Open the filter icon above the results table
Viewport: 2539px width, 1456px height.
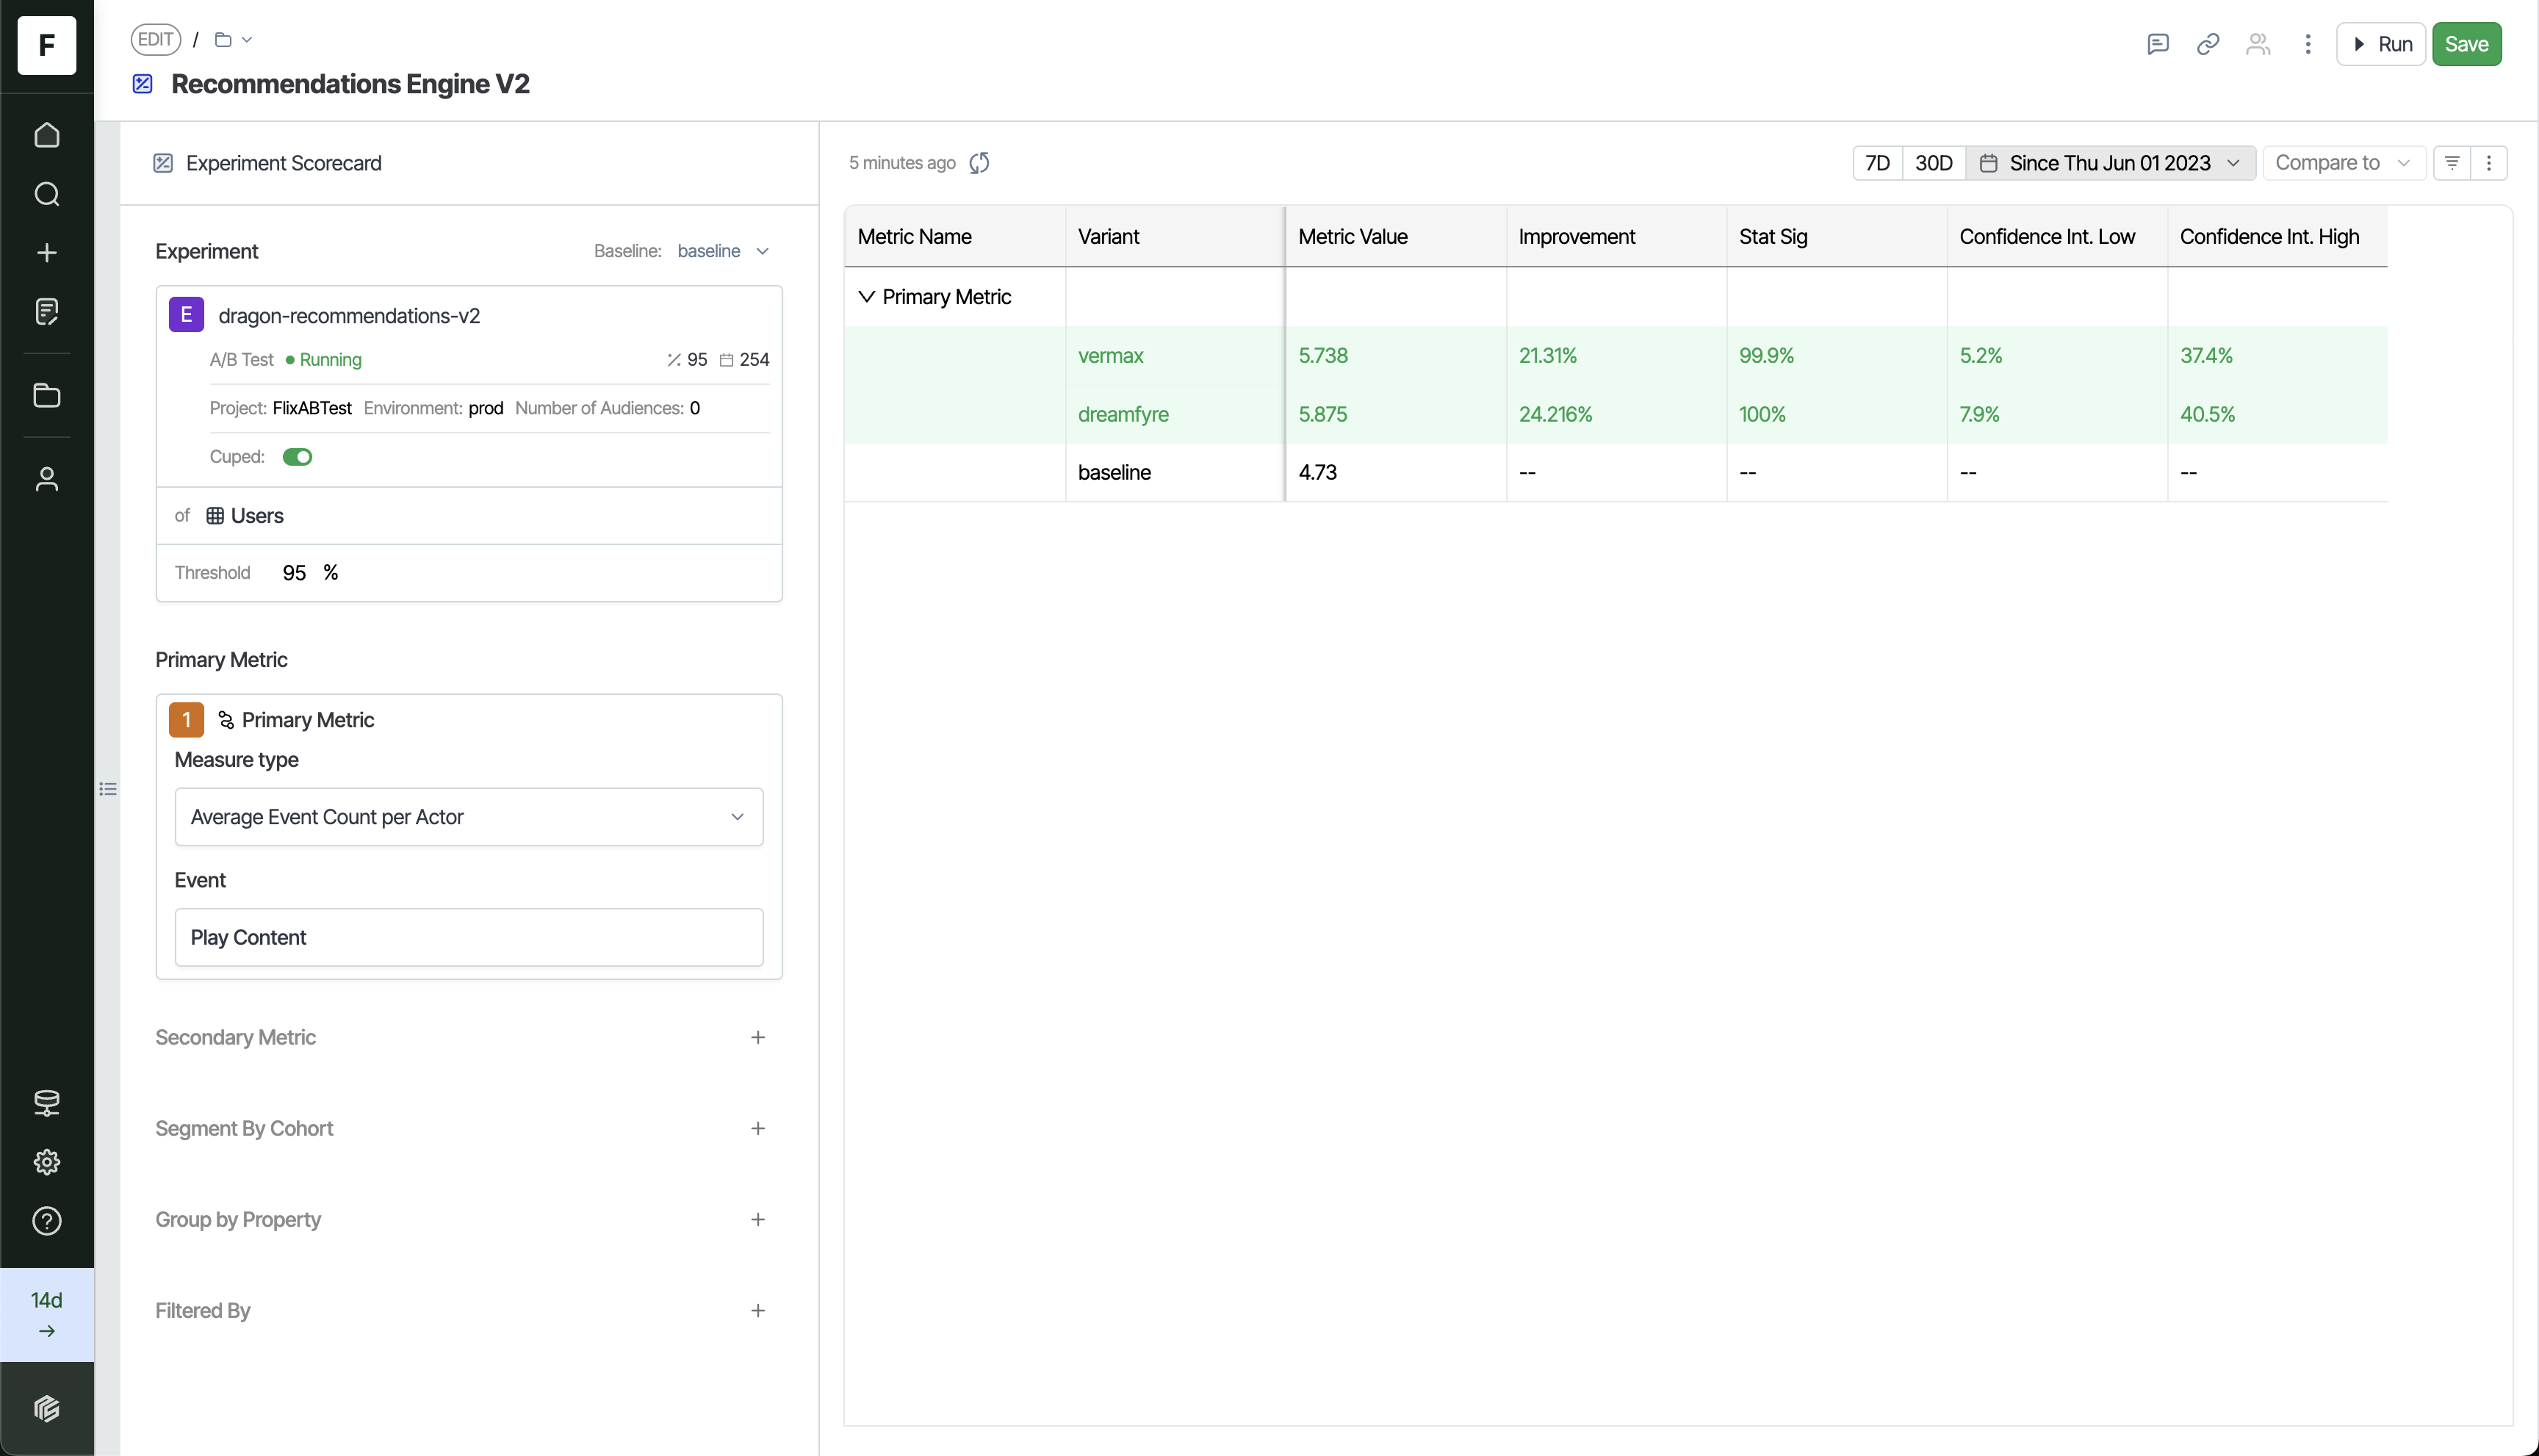click(2451, 162)
